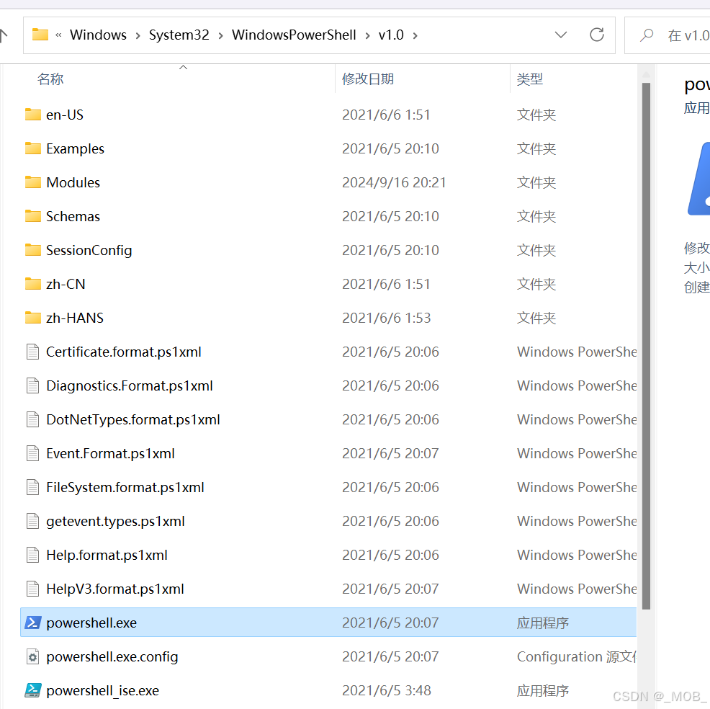The height and width of the screenshot is (709, 710).
Task: Select Help.format.ps1xml file name
Action: tap(107, 556)
